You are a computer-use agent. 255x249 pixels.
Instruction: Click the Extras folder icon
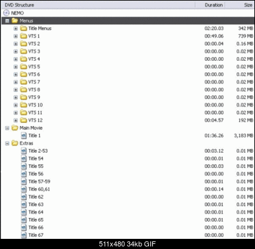click(15, 143)
